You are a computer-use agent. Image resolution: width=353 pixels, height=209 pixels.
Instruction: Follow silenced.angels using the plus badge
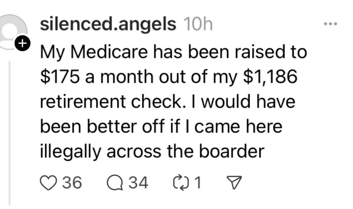[x=23, y=44]
